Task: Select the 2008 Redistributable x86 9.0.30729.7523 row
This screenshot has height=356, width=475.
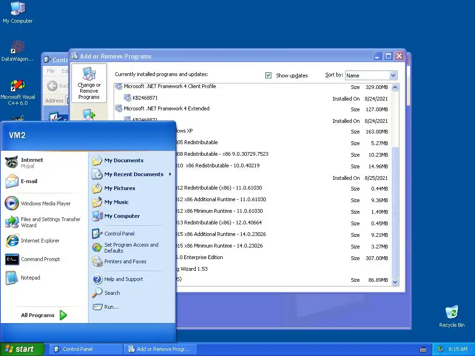Action: coord(283,154)
